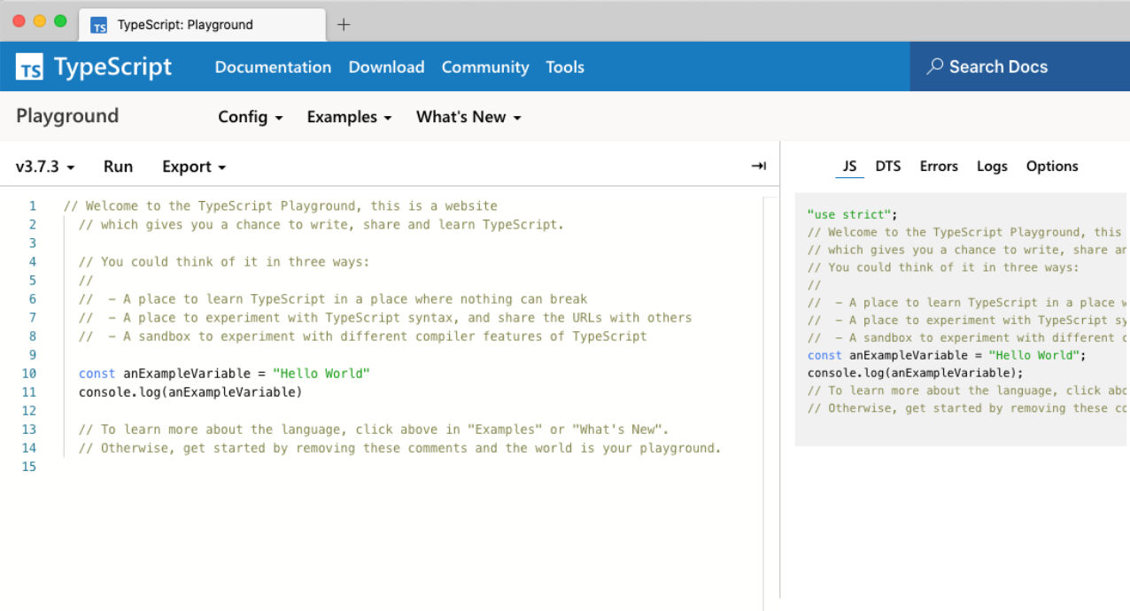Place cursor on "Hello World" string in editor
This screenshot has width=1130, height=611.
pyautogui.click(x=321, y=374)
